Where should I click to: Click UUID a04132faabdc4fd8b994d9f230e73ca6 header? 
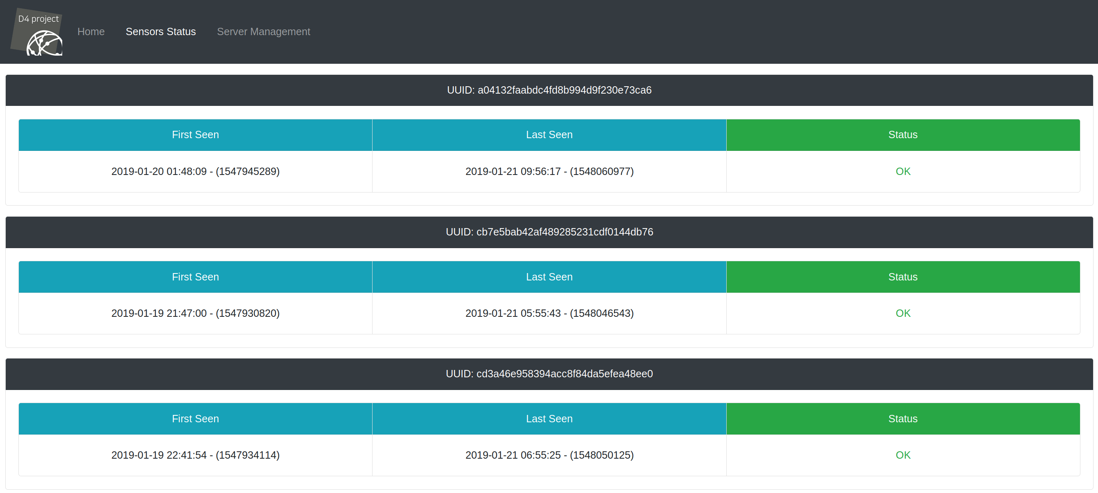549,90
